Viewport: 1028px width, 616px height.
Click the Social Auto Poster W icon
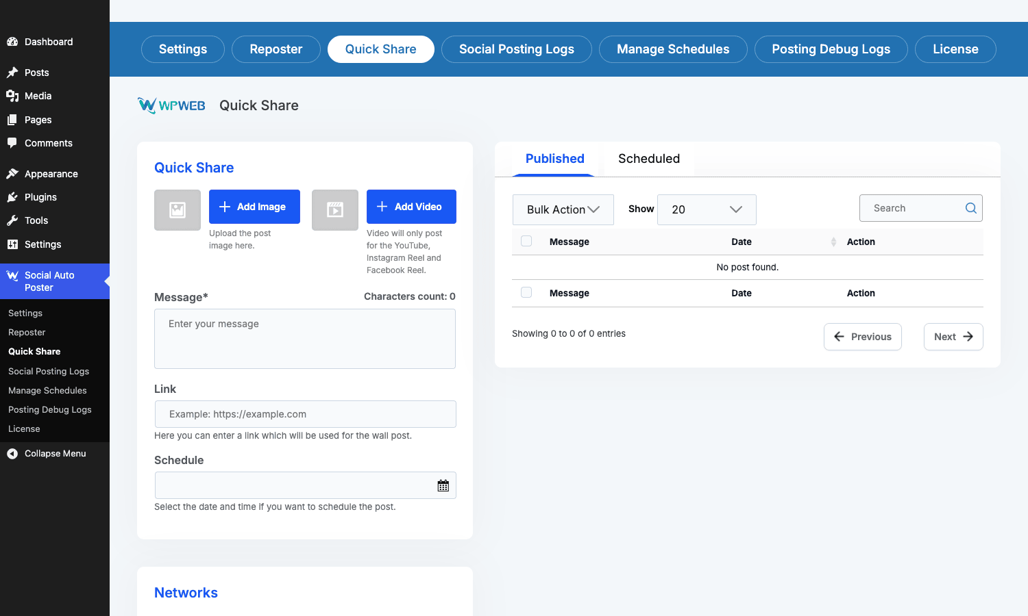click(12, 276)
